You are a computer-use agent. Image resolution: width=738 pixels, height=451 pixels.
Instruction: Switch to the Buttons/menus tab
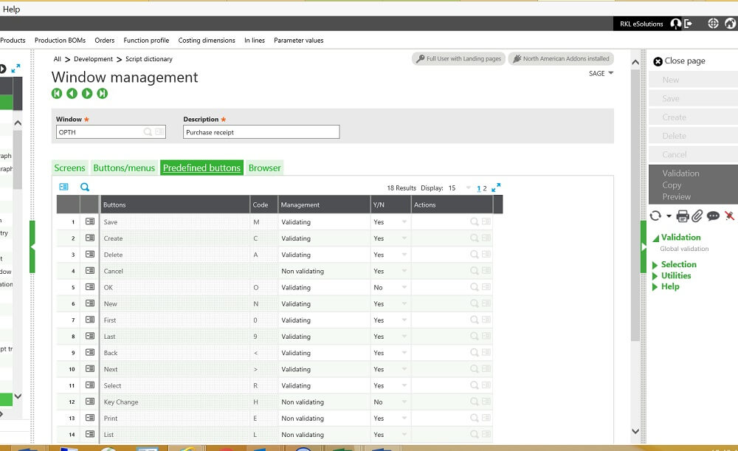point(124,168)
